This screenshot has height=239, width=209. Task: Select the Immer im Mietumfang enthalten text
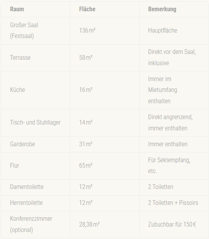pyautogui.click(x=162, y=90)
